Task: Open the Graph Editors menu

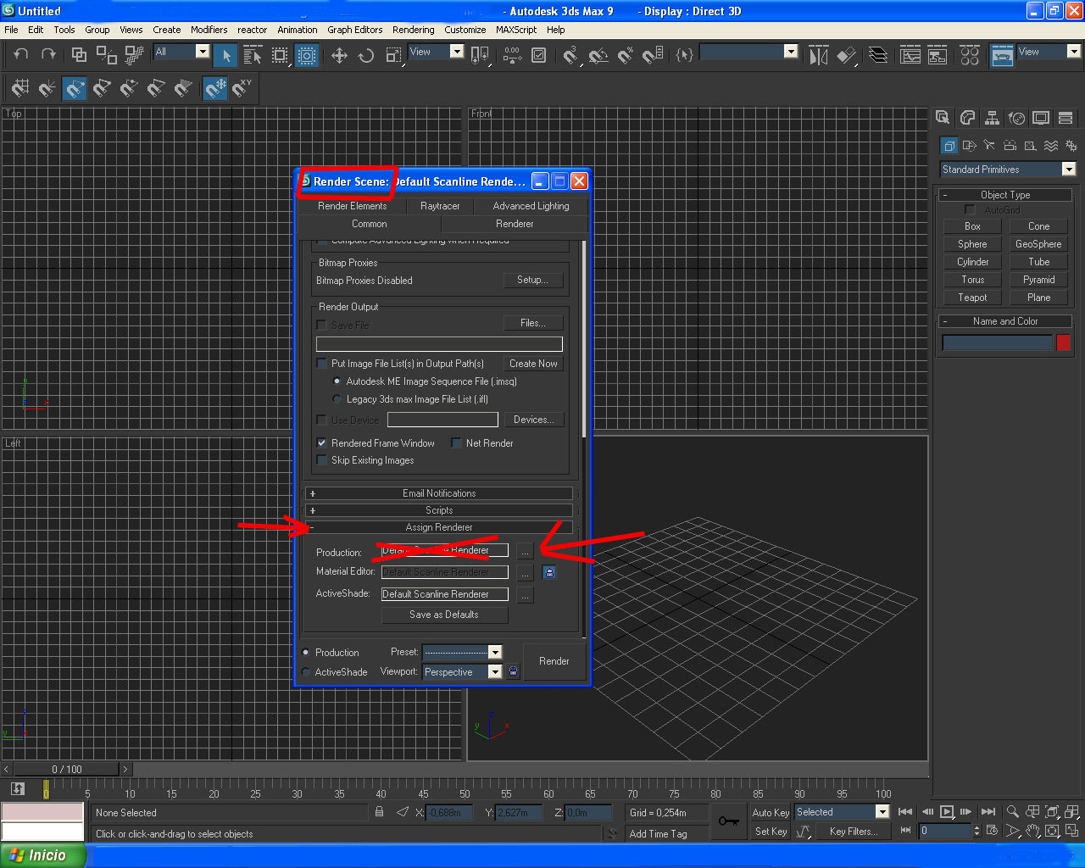Action: [355, 30]
